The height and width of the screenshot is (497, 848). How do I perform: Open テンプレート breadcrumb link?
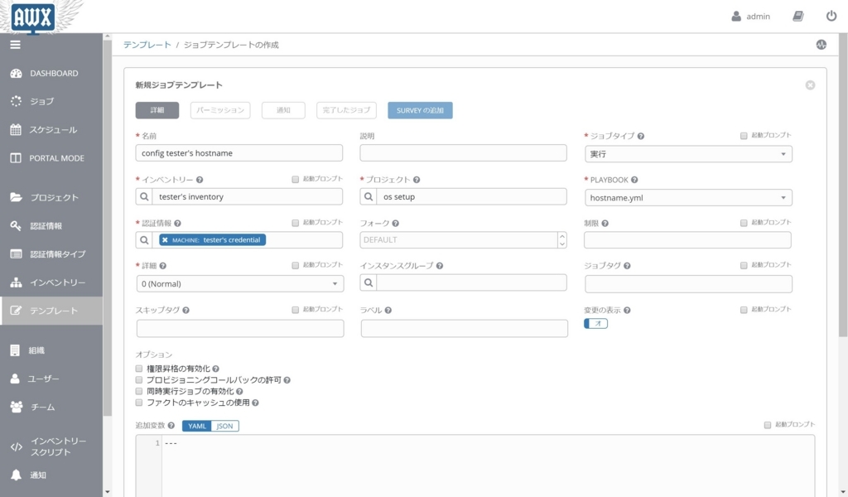(x=147, y=45)
